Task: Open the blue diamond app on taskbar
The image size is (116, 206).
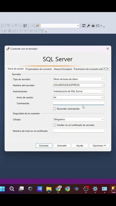Action: tap(77, 189)
